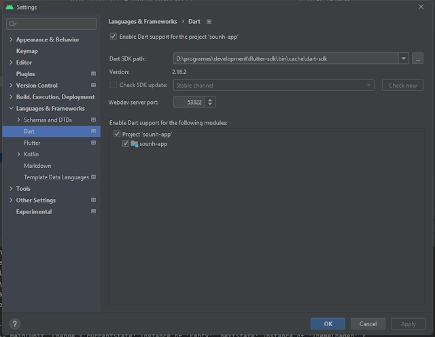Click the sounh-app module folder icon
This screenshot has height=337, width=435.
(x=134, y=144)
